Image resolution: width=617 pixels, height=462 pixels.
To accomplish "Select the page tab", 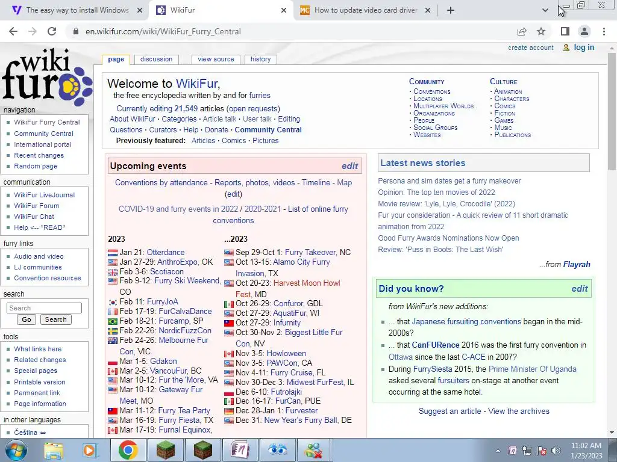I will click(116, 60).
